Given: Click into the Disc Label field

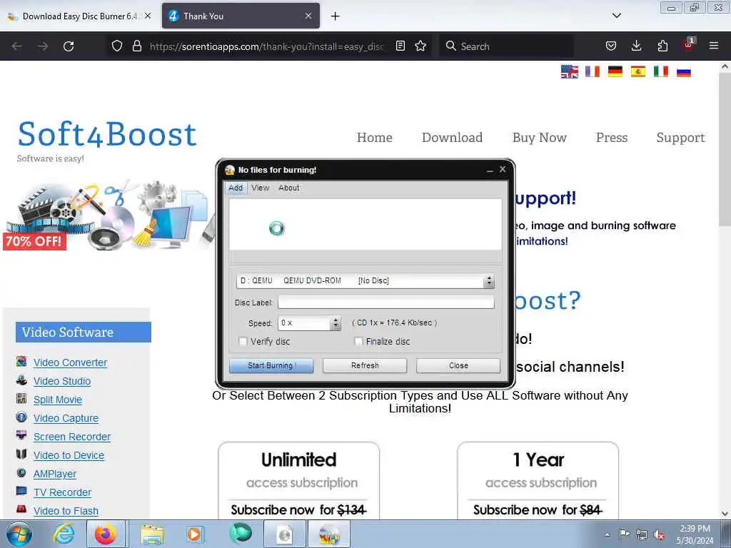Looking at the screenshot, I should [x=386, y=303].
